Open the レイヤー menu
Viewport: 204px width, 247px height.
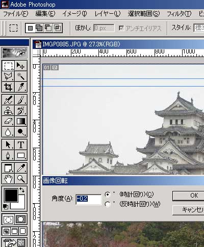tap(108, 14)
